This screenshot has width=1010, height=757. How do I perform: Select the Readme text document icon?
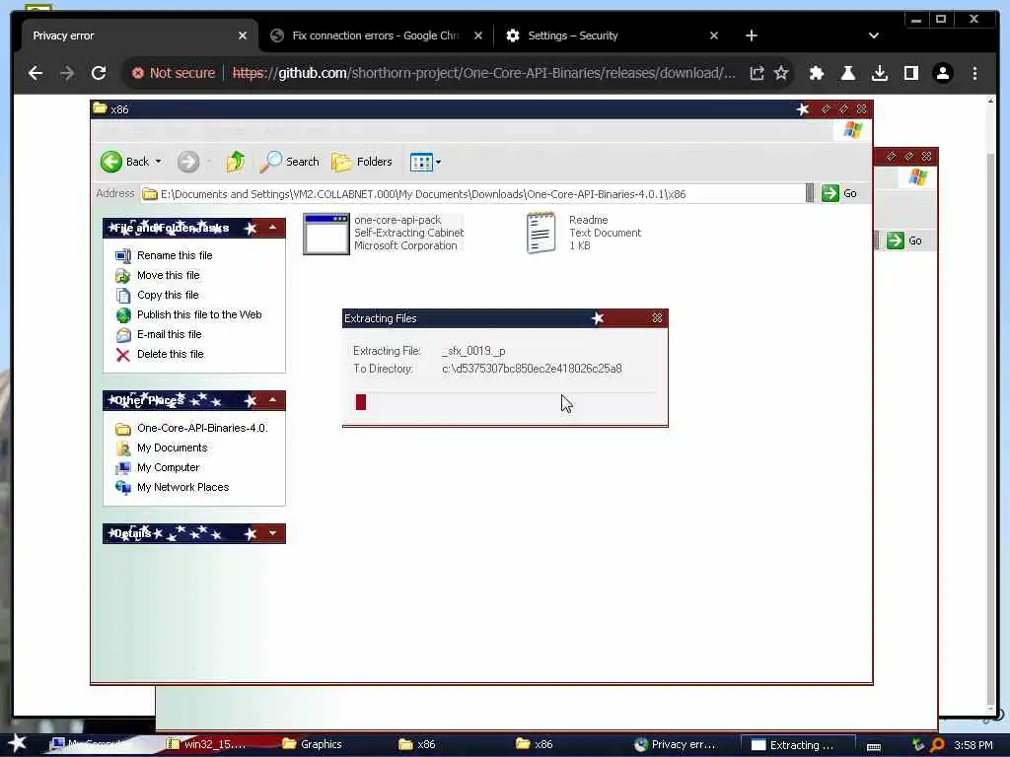[x=541, y=233]
